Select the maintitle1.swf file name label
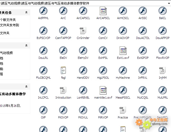 click(103, 98)
